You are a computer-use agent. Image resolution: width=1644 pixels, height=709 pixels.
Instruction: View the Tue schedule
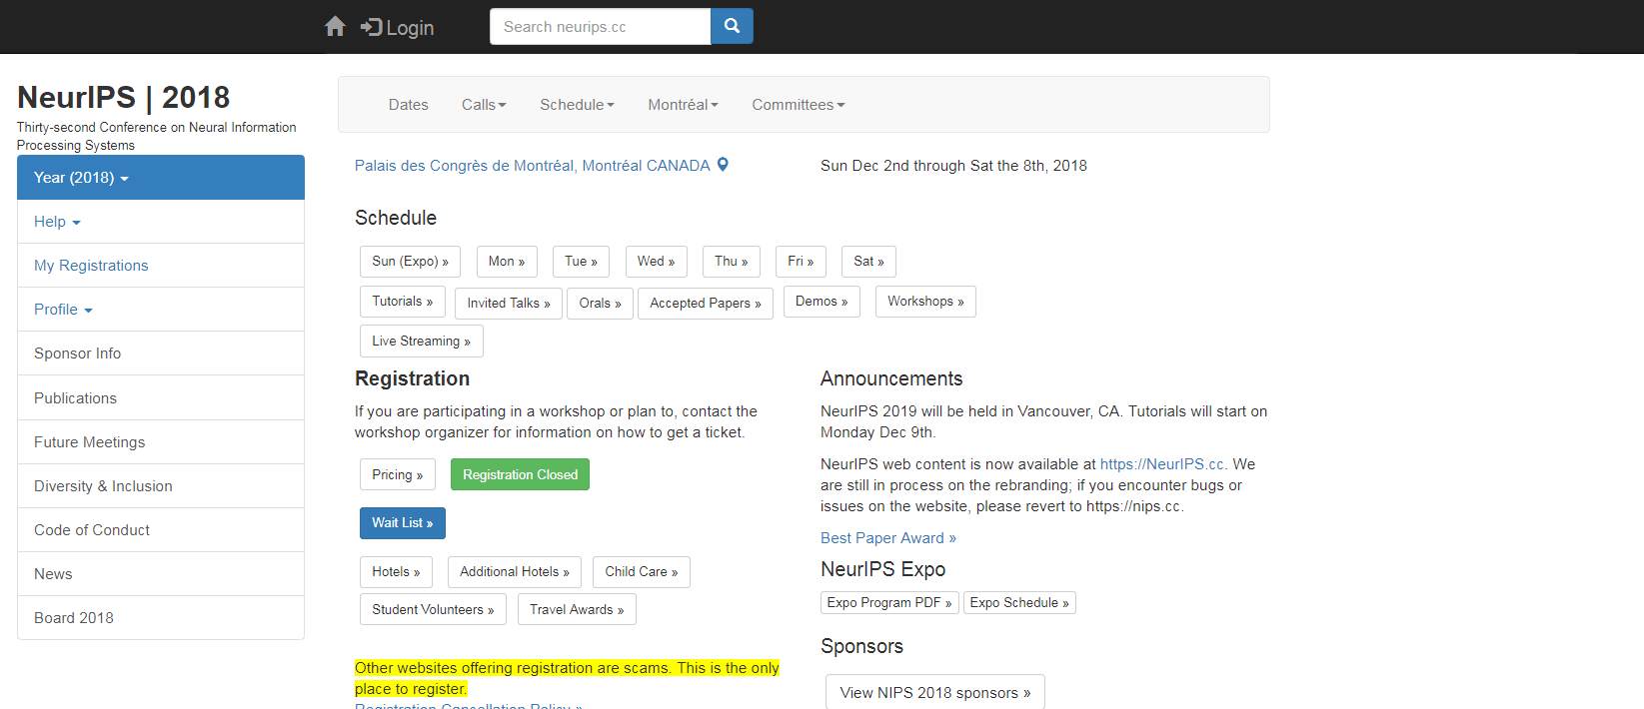coord(581,262)
